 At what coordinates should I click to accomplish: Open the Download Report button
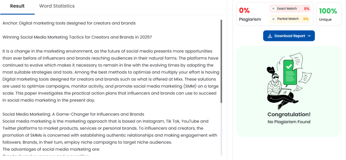[289, 36]
